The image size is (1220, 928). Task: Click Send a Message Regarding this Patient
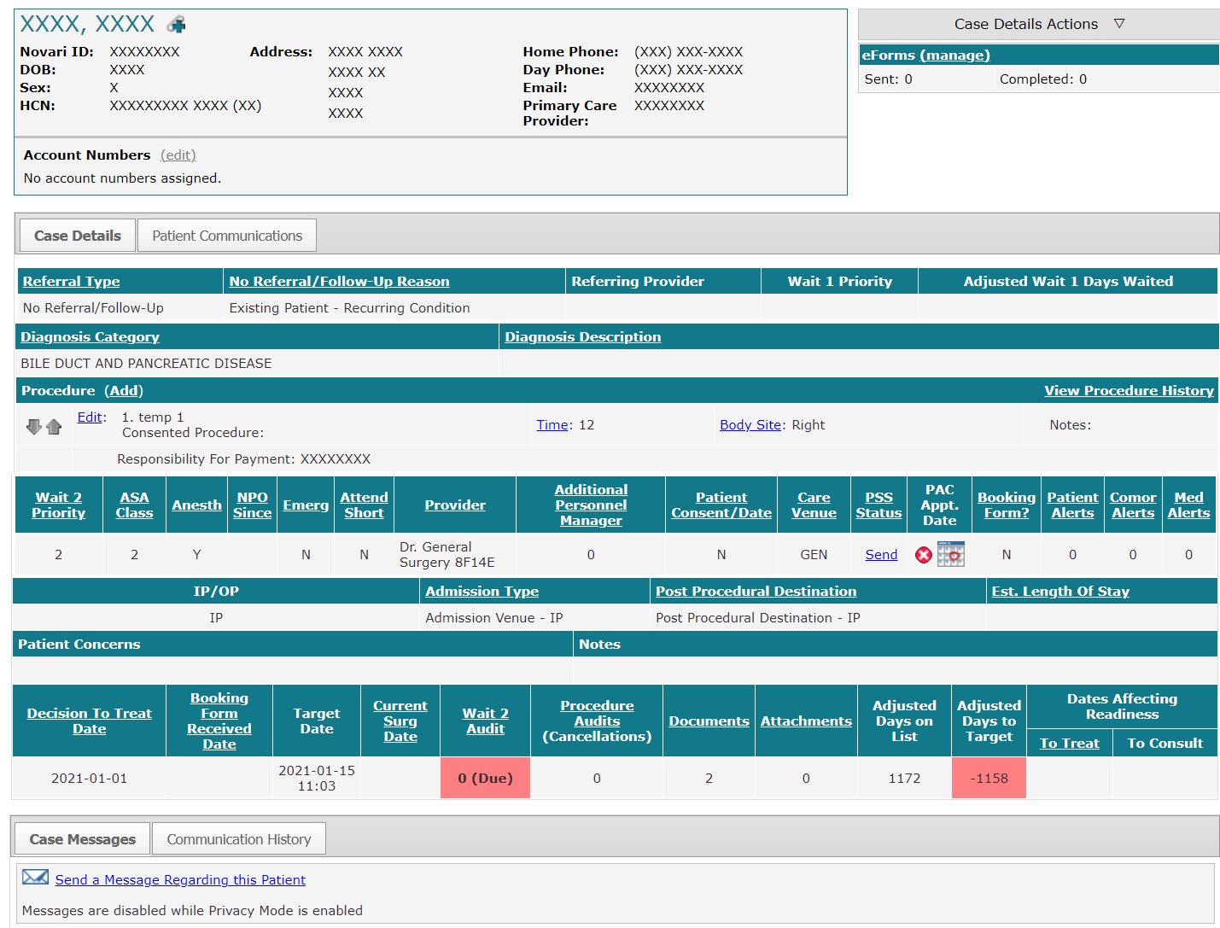179,879
